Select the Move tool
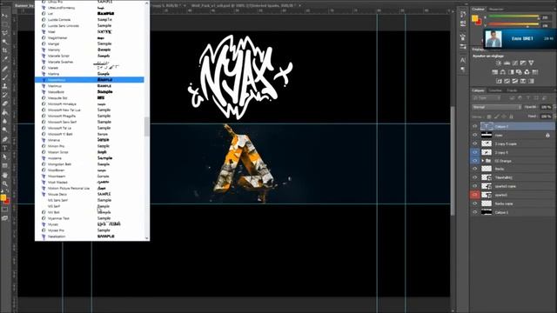The width and height of the screenshot is (557, 313). 4,16
